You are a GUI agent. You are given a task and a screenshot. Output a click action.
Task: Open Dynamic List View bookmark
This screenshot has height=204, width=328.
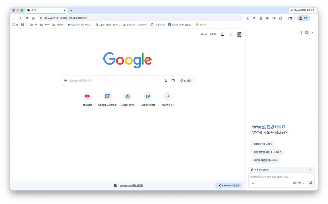[x=80, y=25]
